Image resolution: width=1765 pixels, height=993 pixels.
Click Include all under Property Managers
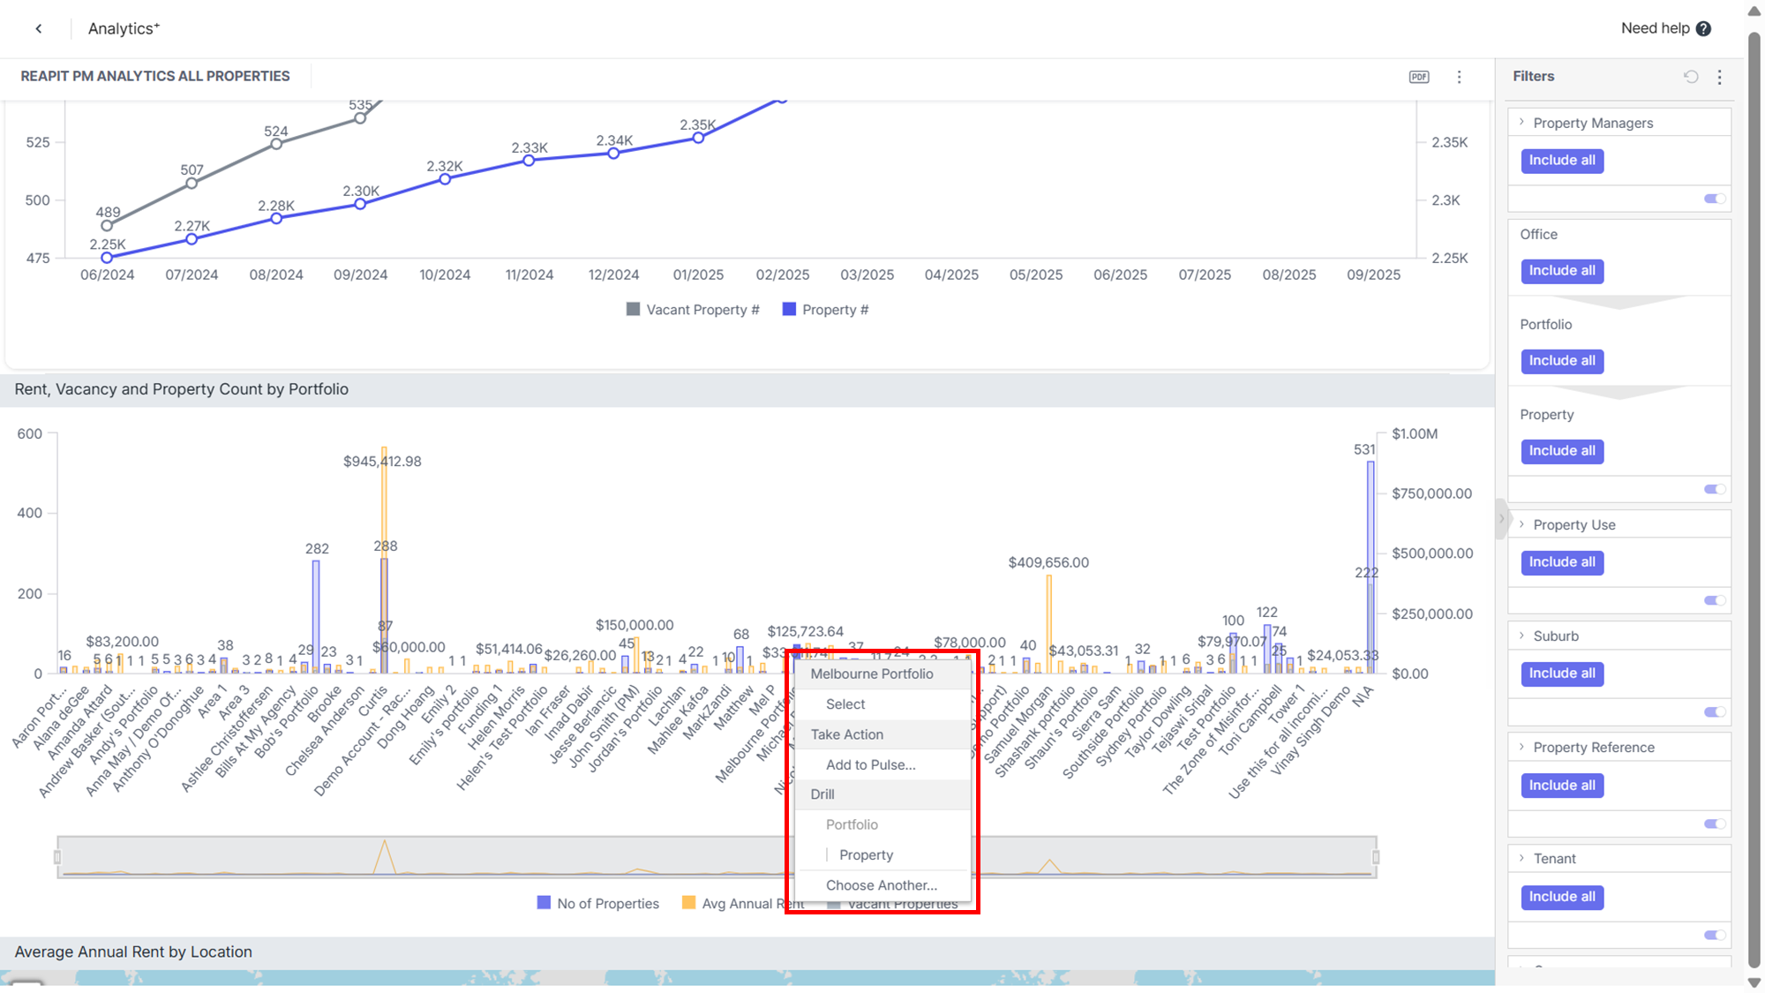pyautogui.click(x=1562, y=161)
